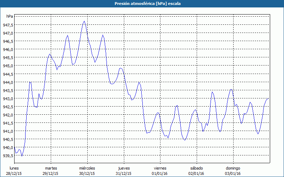Viewport: 284px width, 177px height.
Task: Select the 939,5 y-axis label
Action: 7,156
